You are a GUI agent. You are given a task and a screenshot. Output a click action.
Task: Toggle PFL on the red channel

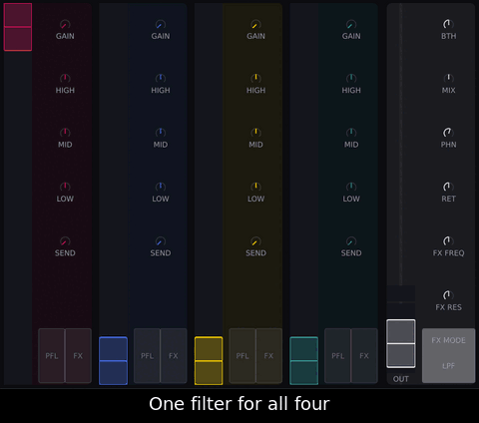pos(52,356)
